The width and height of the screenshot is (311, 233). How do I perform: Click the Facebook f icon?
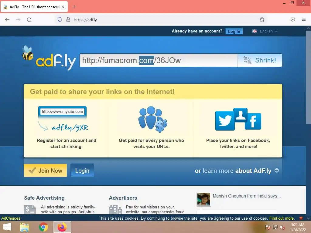pyautogui.click(x=253, y=121)
